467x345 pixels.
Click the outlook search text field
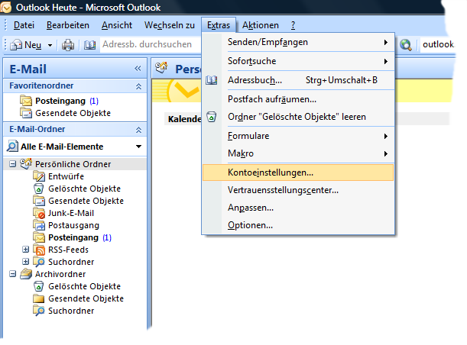click(438, 44)
